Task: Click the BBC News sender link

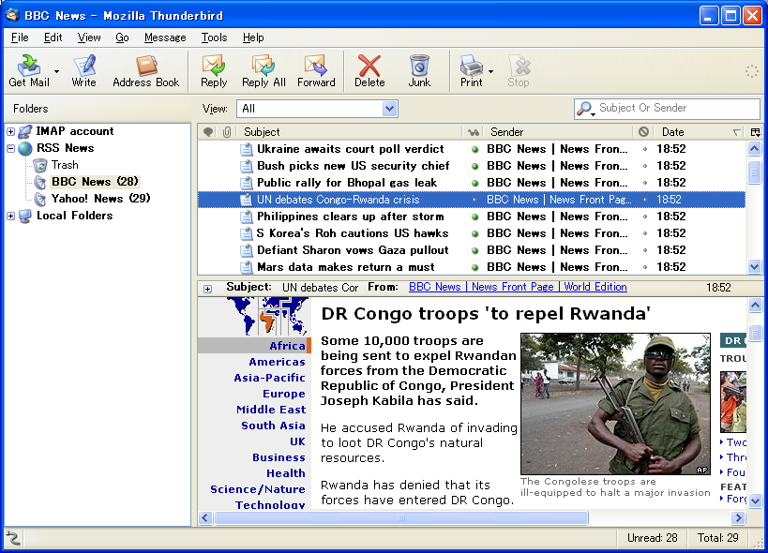Action: [518, 287]
